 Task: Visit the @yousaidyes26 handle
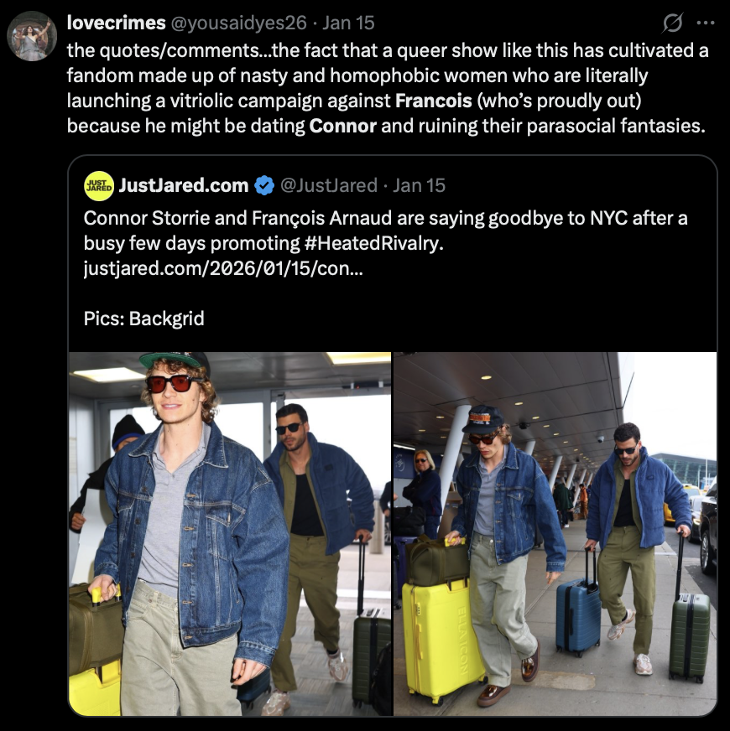pyautogui.click(x=239, y=23)
